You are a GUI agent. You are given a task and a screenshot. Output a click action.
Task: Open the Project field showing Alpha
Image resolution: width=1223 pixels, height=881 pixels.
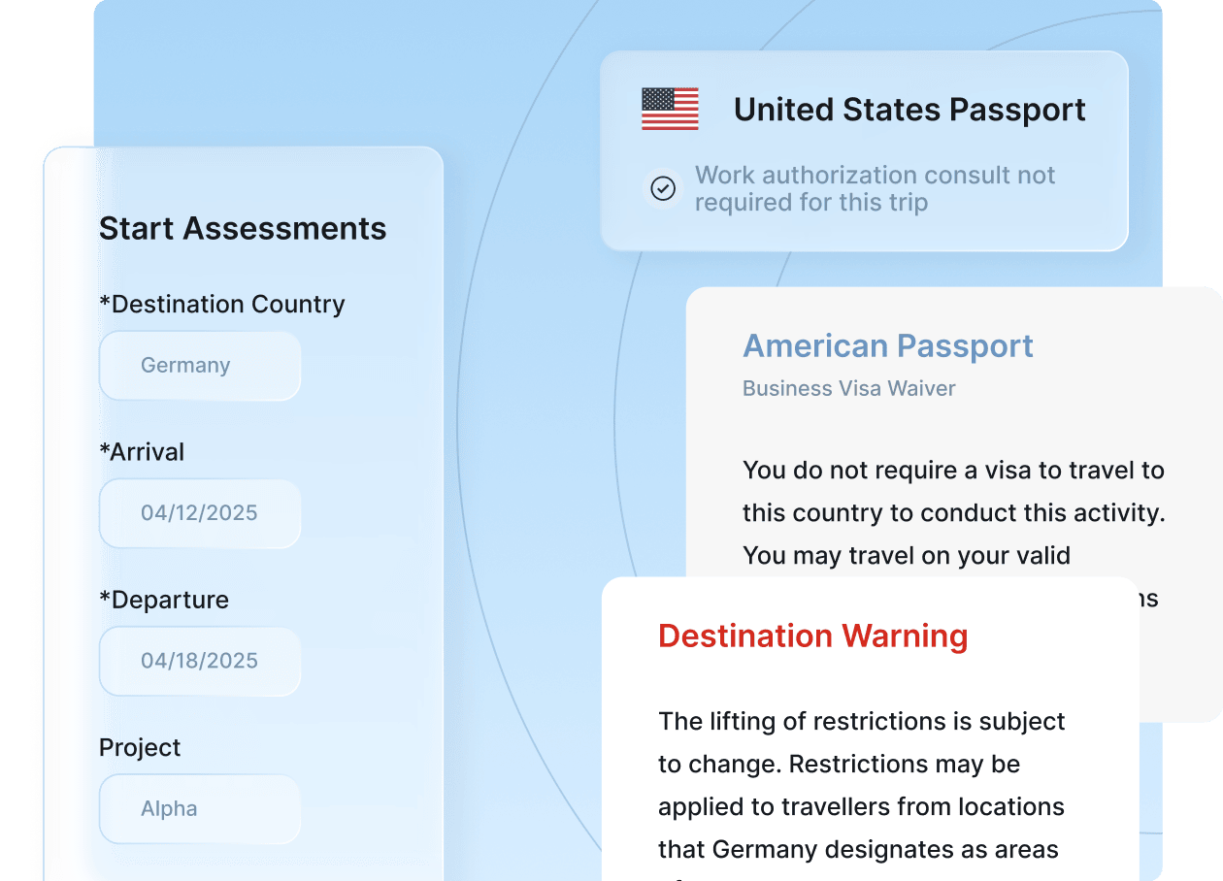click(x=200, y=808)
